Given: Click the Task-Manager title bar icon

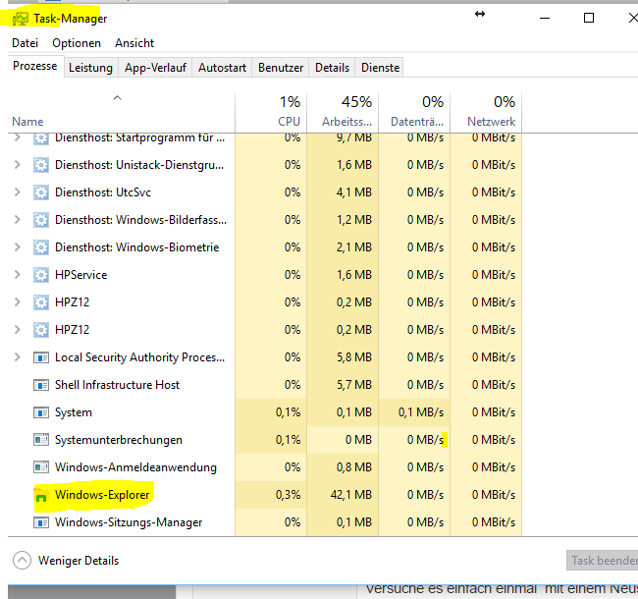Looking at the screenshot, I should [x=21, y=19].
